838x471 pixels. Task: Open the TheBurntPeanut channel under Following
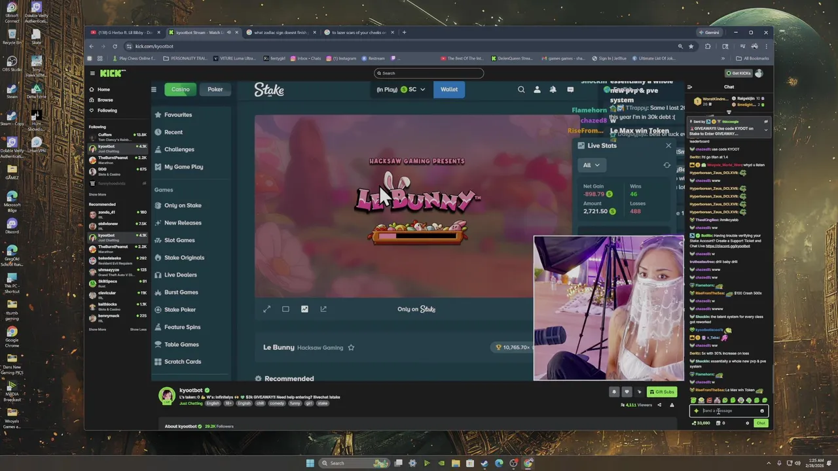click(x=118, y=160)
